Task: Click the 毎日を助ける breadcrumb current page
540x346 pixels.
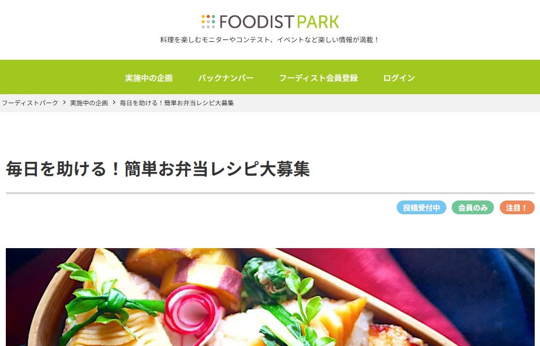Action: click(177, 103)
